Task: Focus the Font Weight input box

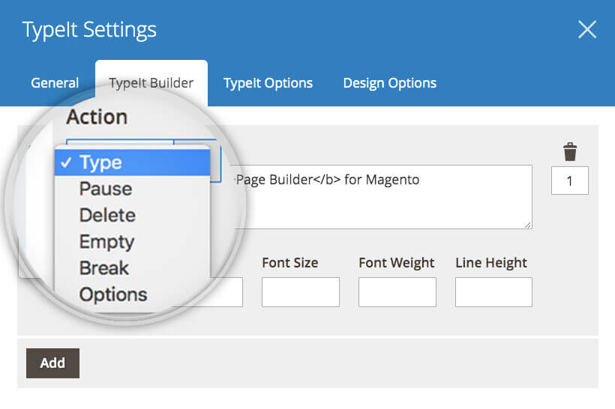Action: tap(397, 292)
